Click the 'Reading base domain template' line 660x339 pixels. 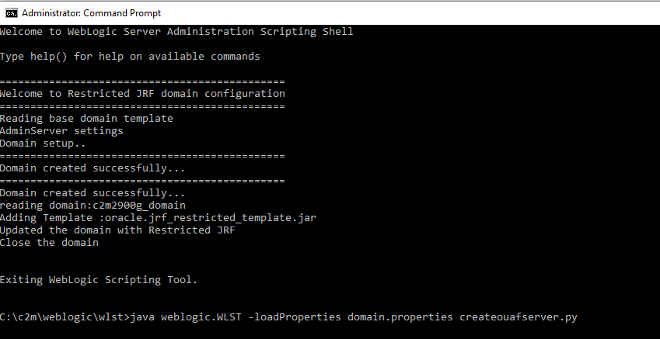(86, 119)
